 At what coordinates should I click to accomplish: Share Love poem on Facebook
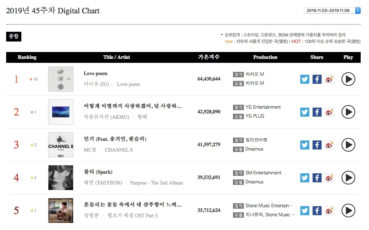(x=317, y=79)
